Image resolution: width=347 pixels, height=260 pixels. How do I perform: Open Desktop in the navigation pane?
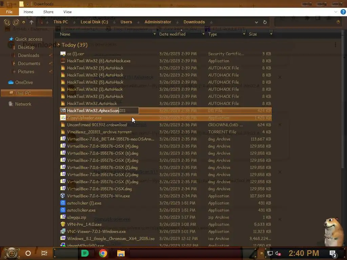tap(26, 47)
